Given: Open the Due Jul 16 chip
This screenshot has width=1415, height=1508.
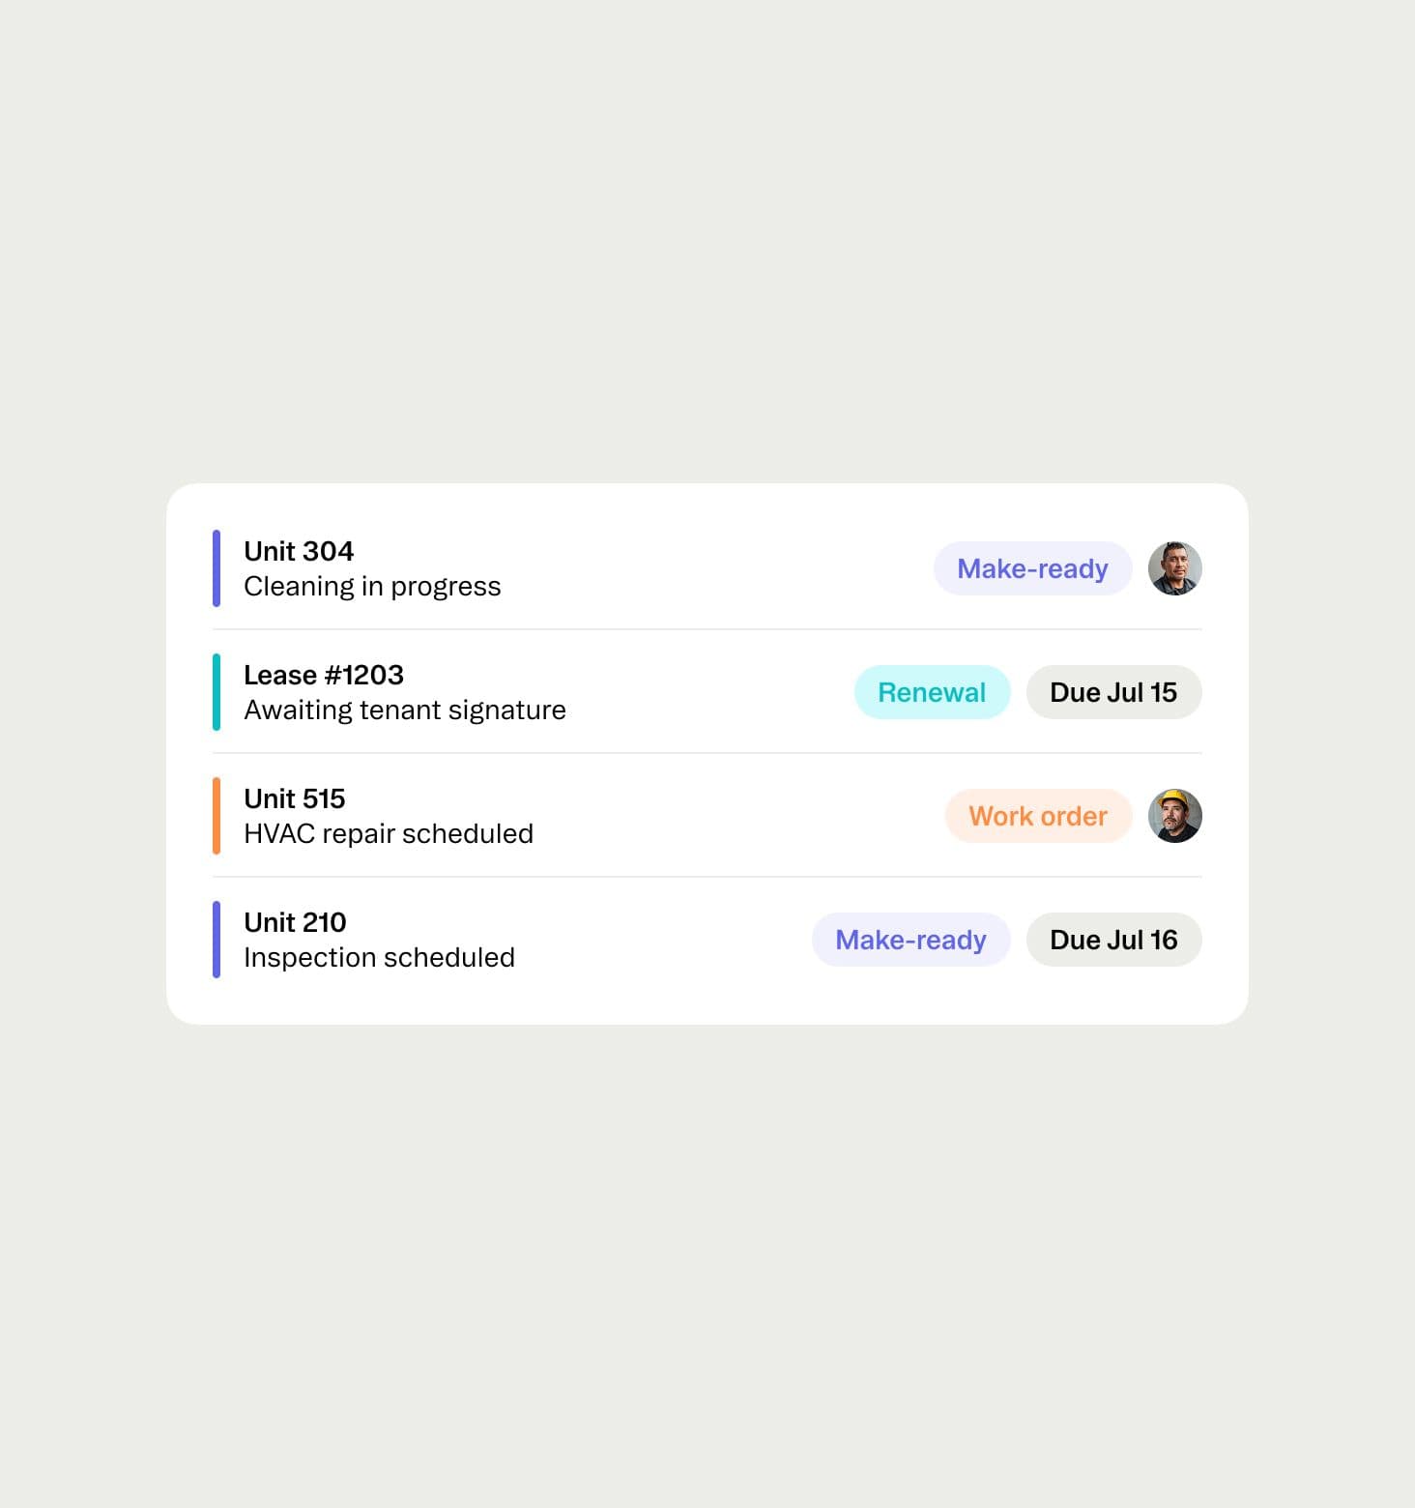Looking at the screenshot, I should 1113,940.
